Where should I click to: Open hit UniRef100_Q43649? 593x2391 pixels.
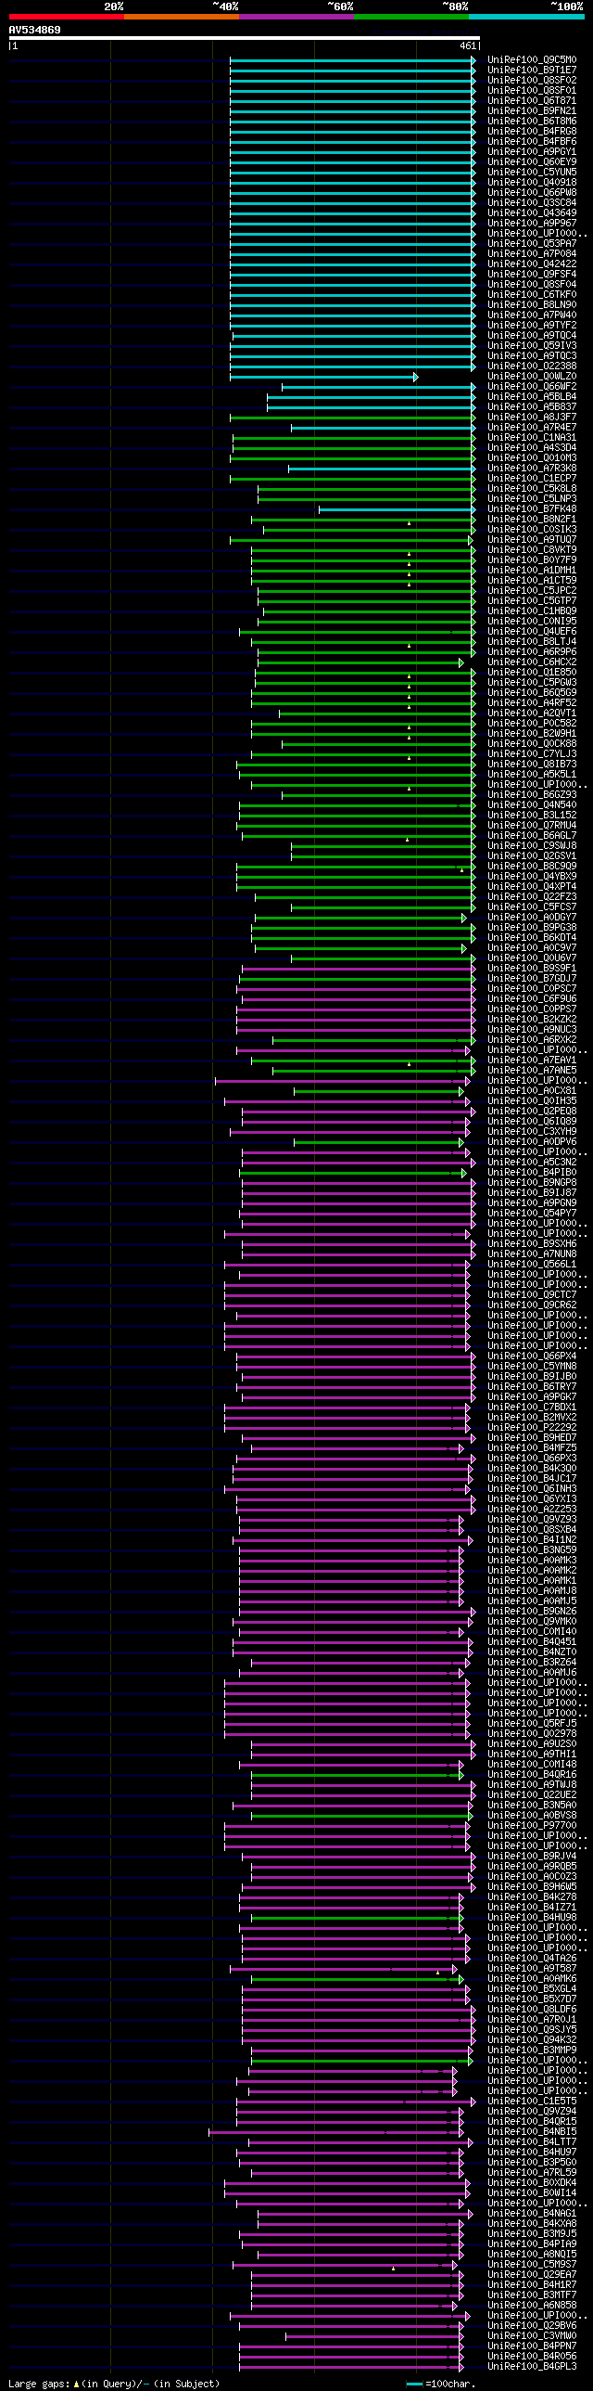pyautogui.click(x=532, y=213)
